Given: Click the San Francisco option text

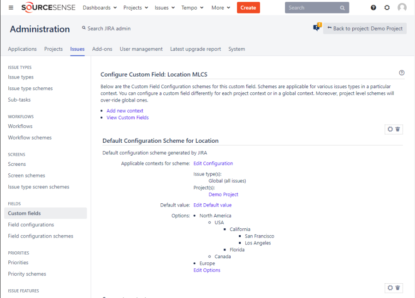Looking at the screenshot, I should coord(259,236).
